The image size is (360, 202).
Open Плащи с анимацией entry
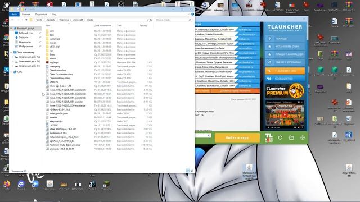coord(285,54)
